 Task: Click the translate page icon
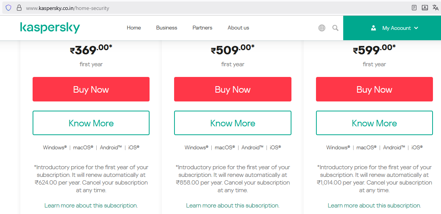pos(436,8)
